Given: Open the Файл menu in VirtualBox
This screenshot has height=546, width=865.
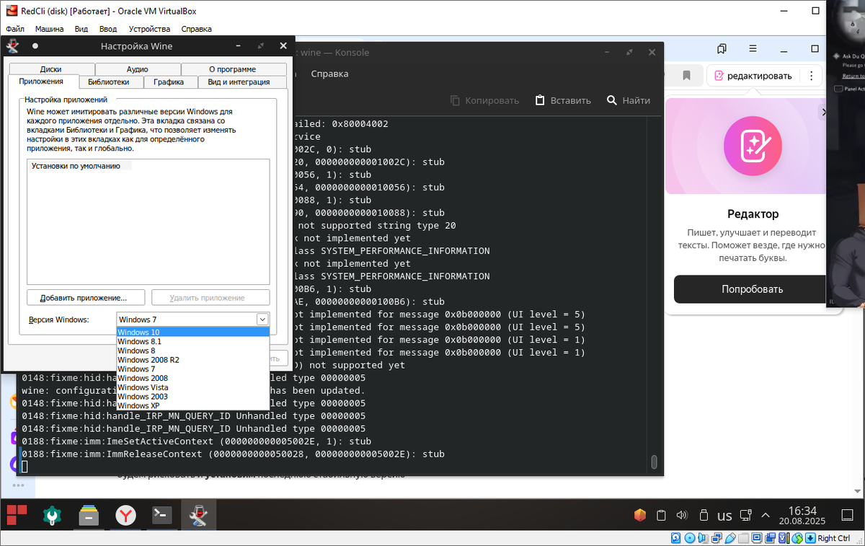Looking at the screenshot, I should click(x=15, y=29).
